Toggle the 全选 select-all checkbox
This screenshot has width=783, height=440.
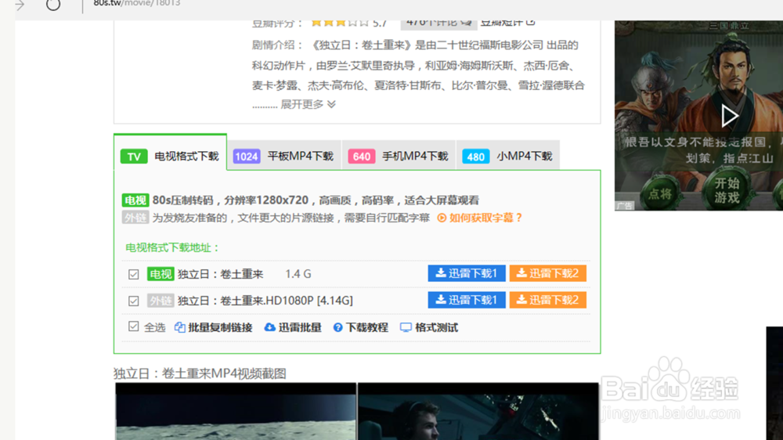pyautogui.click(x=133, y=326)
